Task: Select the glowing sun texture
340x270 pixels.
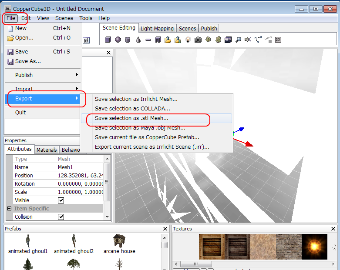Action: pos(314,247)
